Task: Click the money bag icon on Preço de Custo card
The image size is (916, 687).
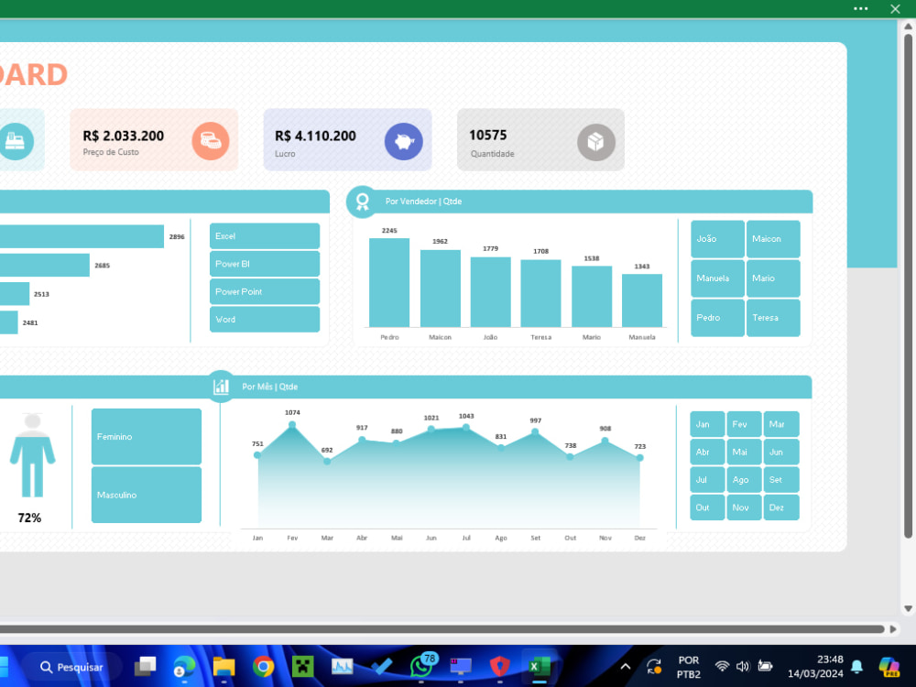Action: [x=212, y=140]
